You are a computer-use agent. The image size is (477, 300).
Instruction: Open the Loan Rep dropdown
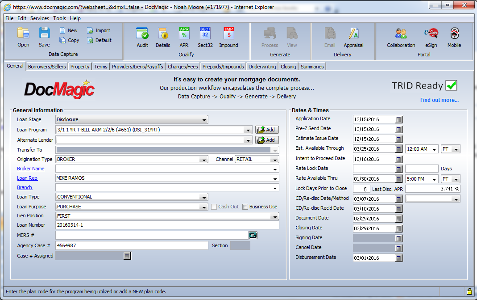click(275, 179)
